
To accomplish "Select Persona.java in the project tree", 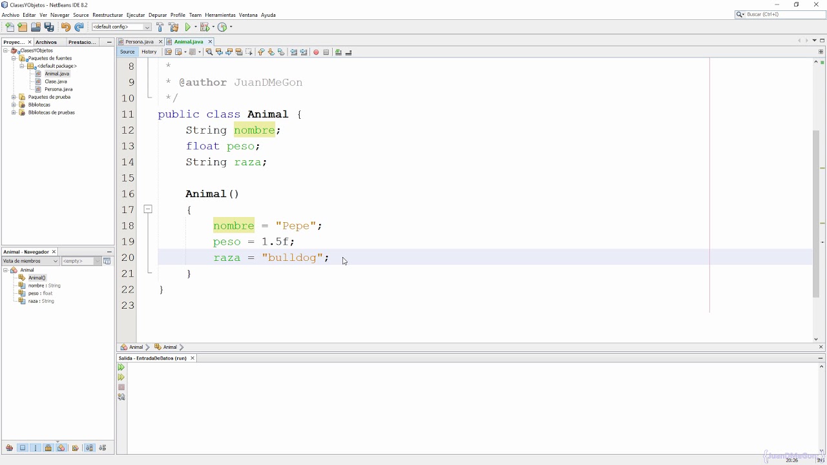I will 58,89.
